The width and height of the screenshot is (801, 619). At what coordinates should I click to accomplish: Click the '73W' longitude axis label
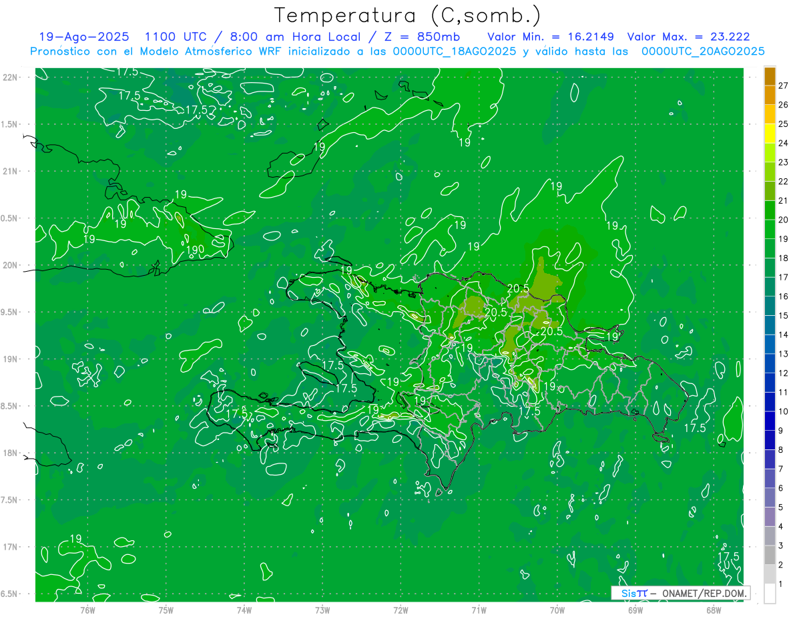click(322, 610)
